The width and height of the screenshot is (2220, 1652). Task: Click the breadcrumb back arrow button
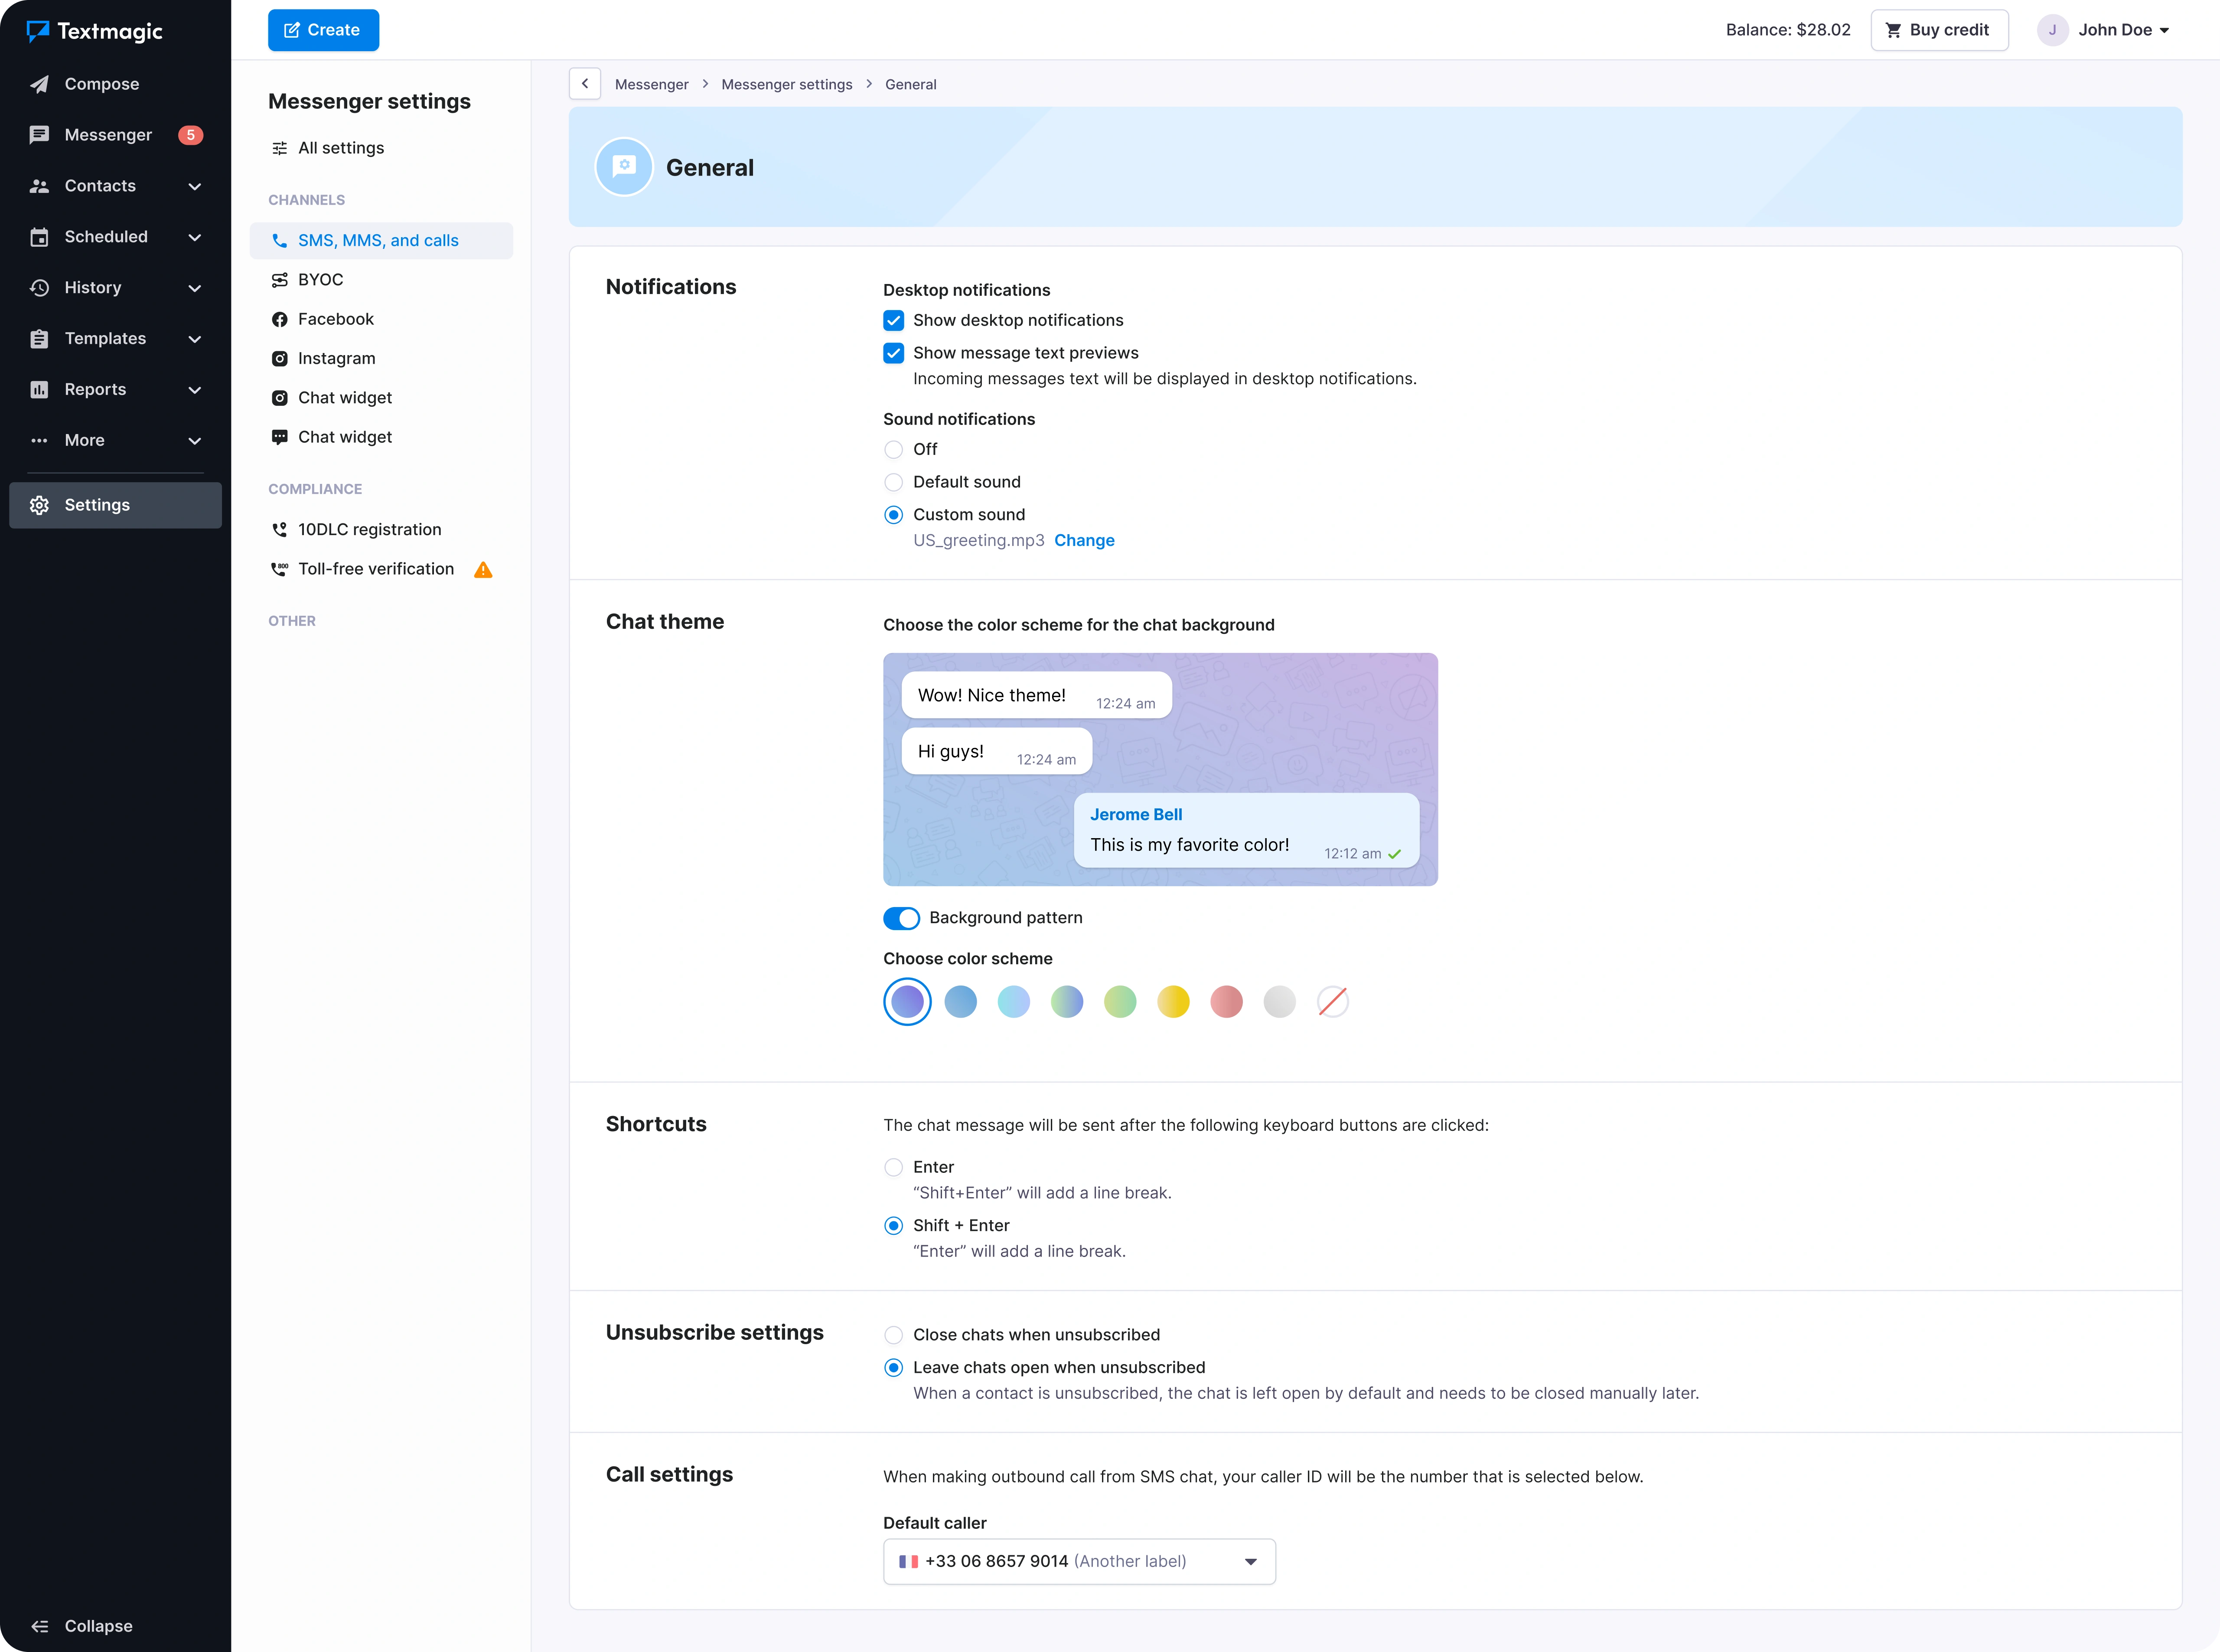(x=585, y=84)
